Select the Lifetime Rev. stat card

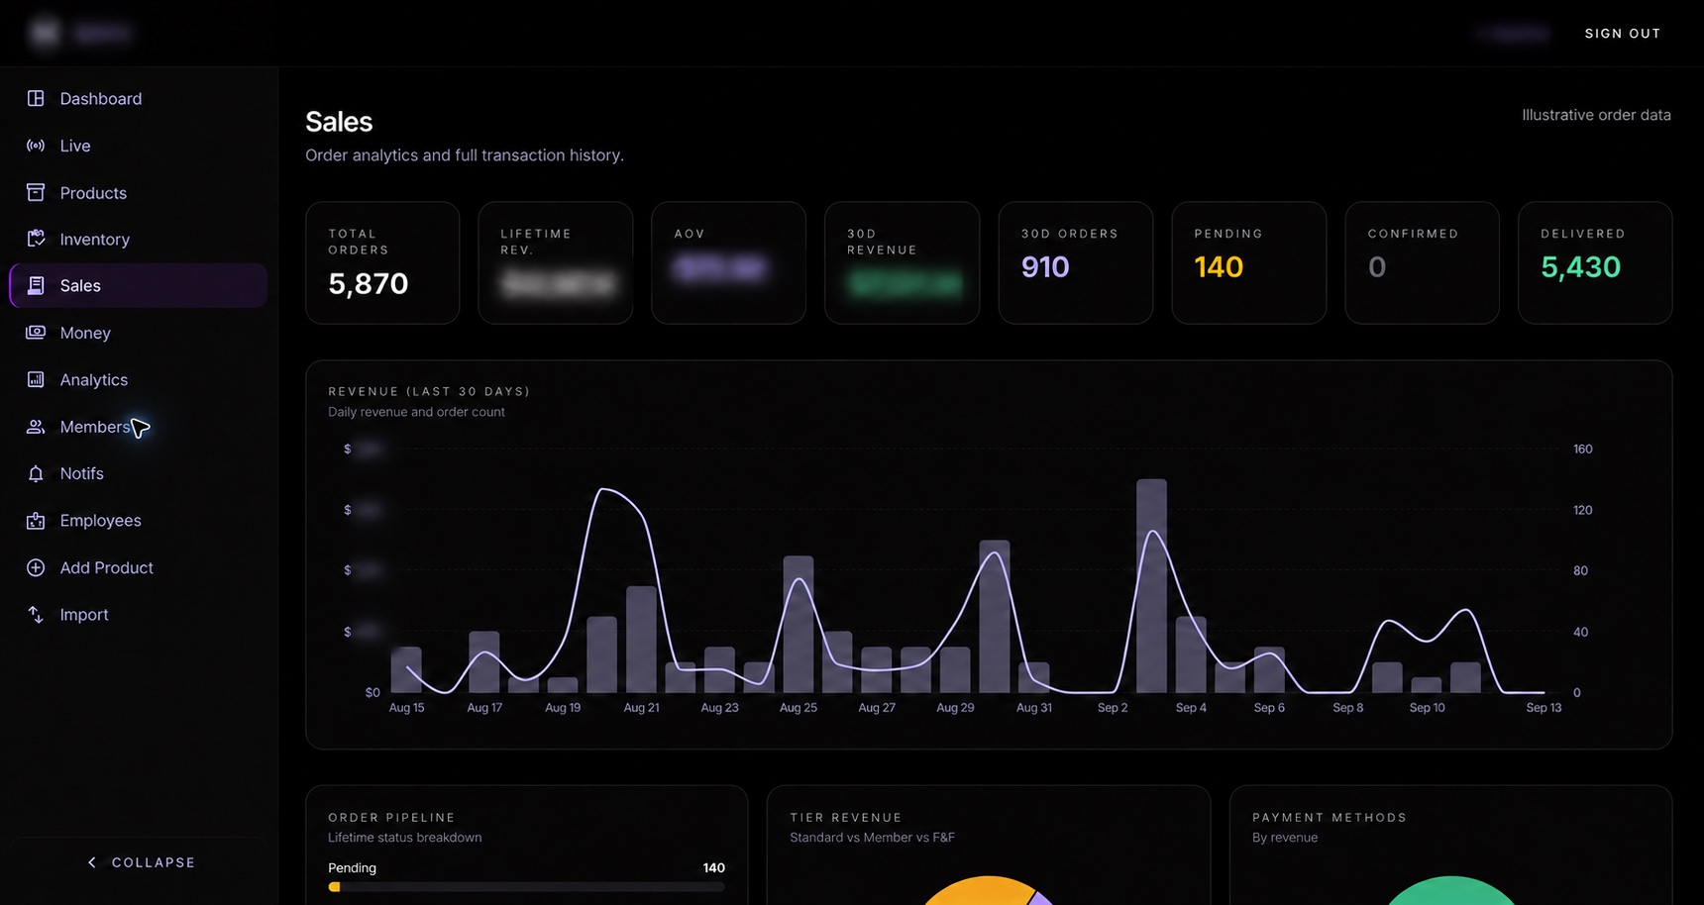556,262
